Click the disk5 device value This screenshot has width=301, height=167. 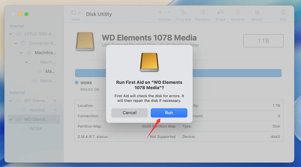[275, 137]
